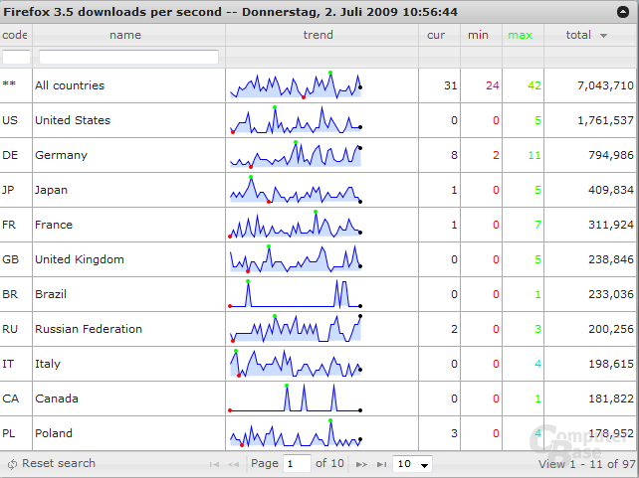Select the 'Poland' name cell
This screenshot has width=639, height=478.
coord(128,433)
